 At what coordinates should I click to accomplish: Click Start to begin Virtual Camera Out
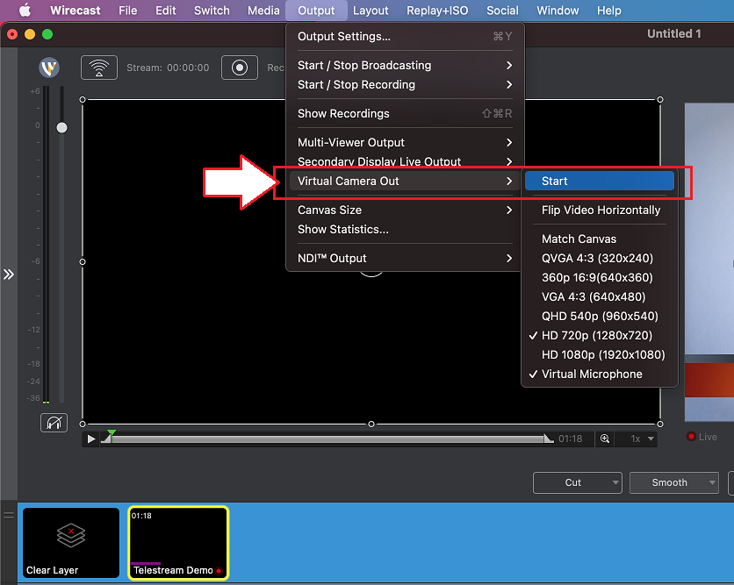(554, 181)
